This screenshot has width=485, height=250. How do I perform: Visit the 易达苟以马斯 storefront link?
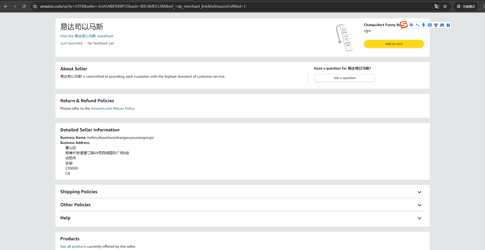87,36
